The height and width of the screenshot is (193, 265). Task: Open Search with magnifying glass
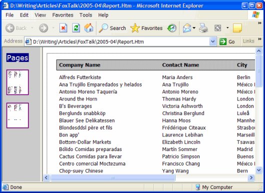coord(112,28)
